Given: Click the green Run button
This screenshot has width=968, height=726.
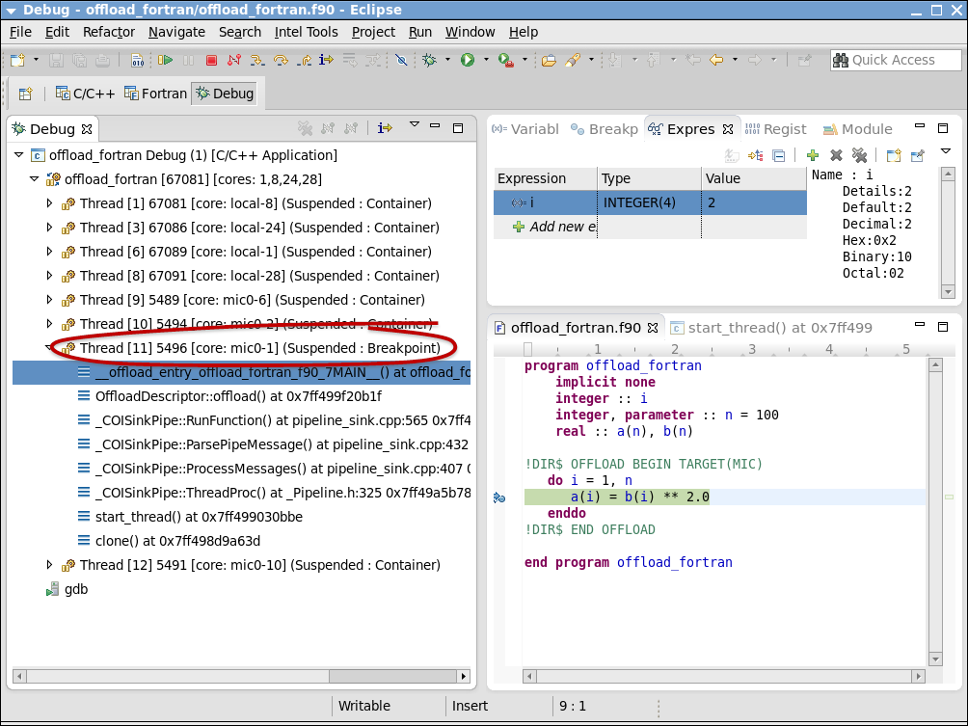Looking at the screenshot, I should click(x=468, y=60).
